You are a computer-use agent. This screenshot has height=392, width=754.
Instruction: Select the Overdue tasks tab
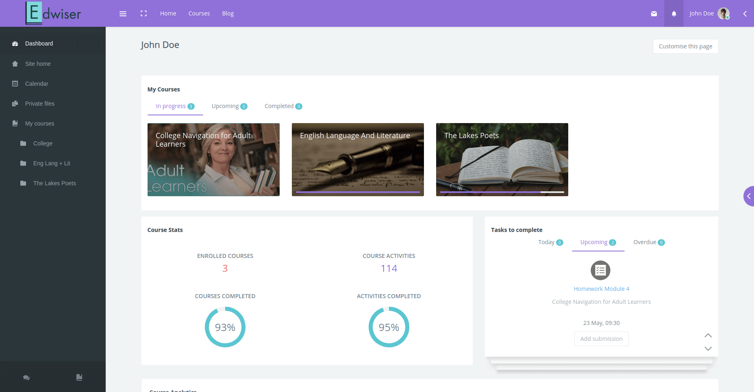pos(649,242)
